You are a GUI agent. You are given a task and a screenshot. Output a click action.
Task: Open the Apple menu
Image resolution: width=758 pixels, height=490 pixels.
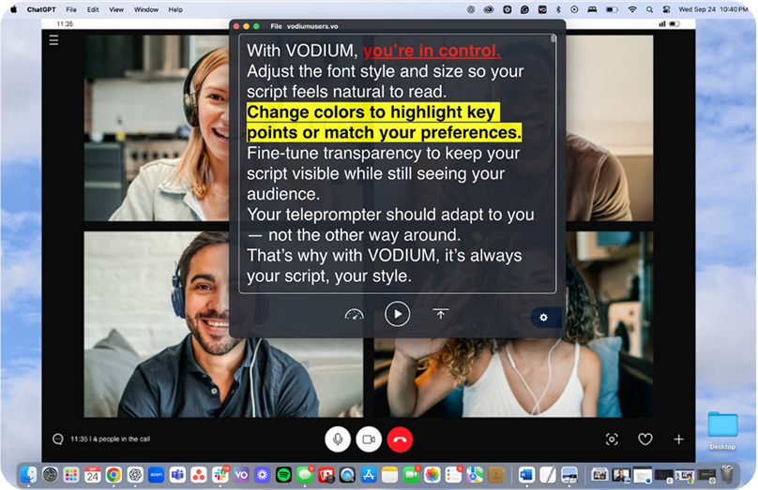point(13,9)
